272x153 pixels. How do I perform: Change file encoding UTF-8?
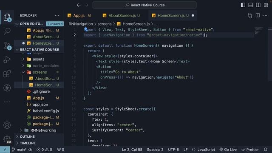point(173,150)
